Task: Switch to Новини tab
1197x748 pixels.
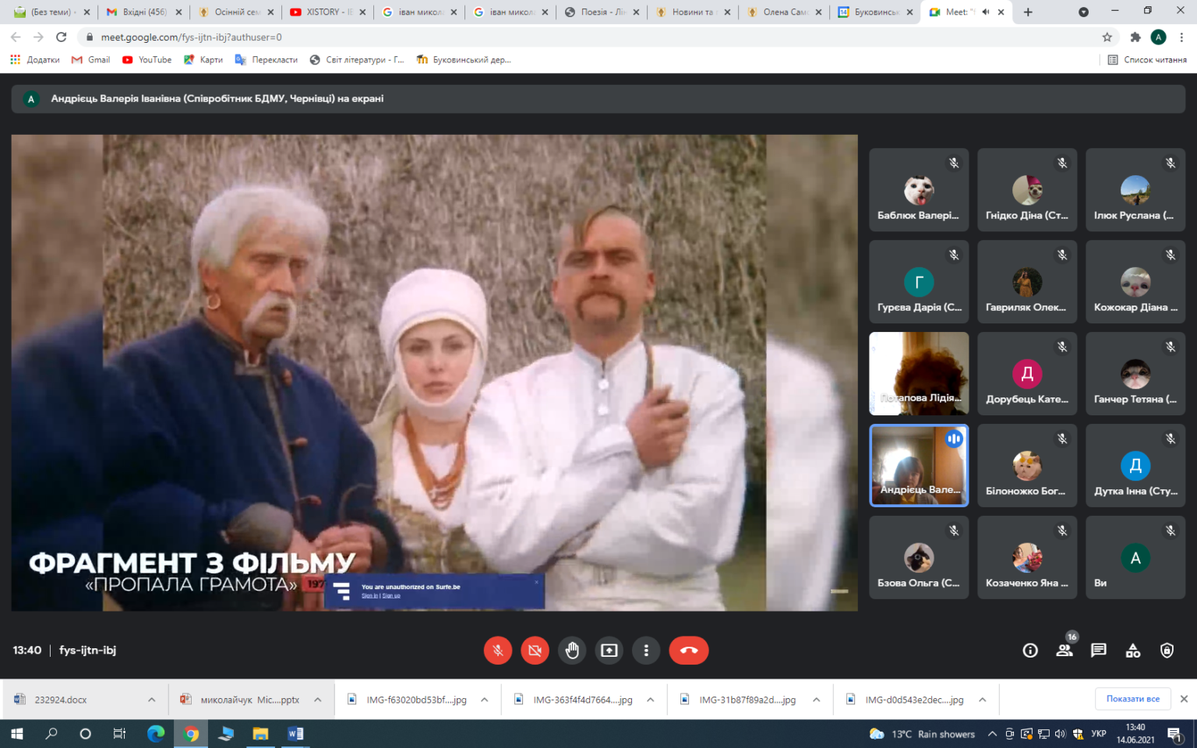Action: (694, 12)
